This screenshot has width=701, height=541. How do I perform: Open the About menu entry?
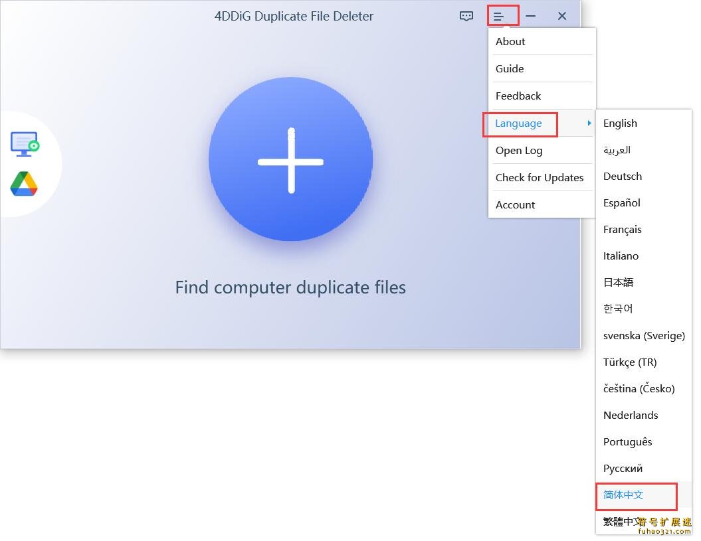542,42
